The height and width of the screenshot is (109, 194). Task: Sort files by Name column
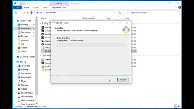44,18
